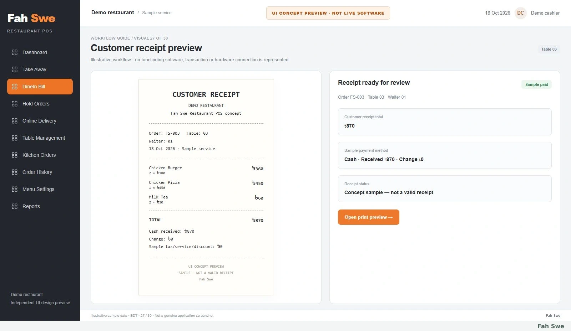571x331 pixels.
Task: Click the Menu Settings grid icon
Action: [15, 189]
